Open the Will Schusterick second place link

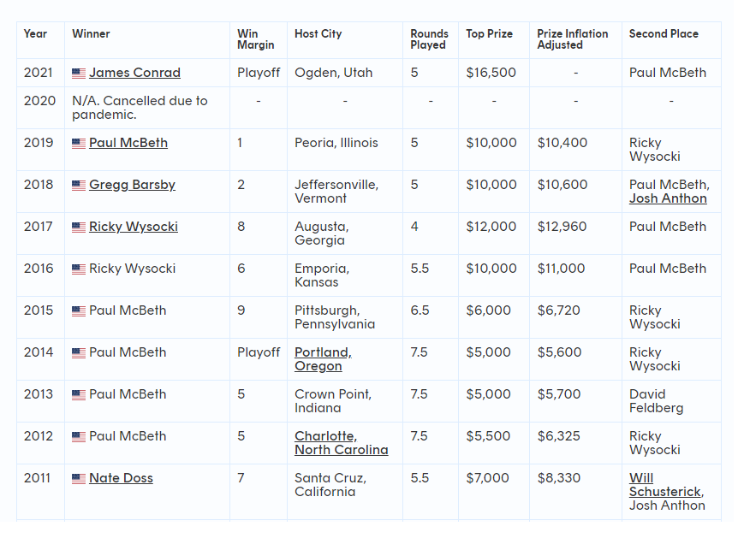pyautogui.click(x=665, y=485)
